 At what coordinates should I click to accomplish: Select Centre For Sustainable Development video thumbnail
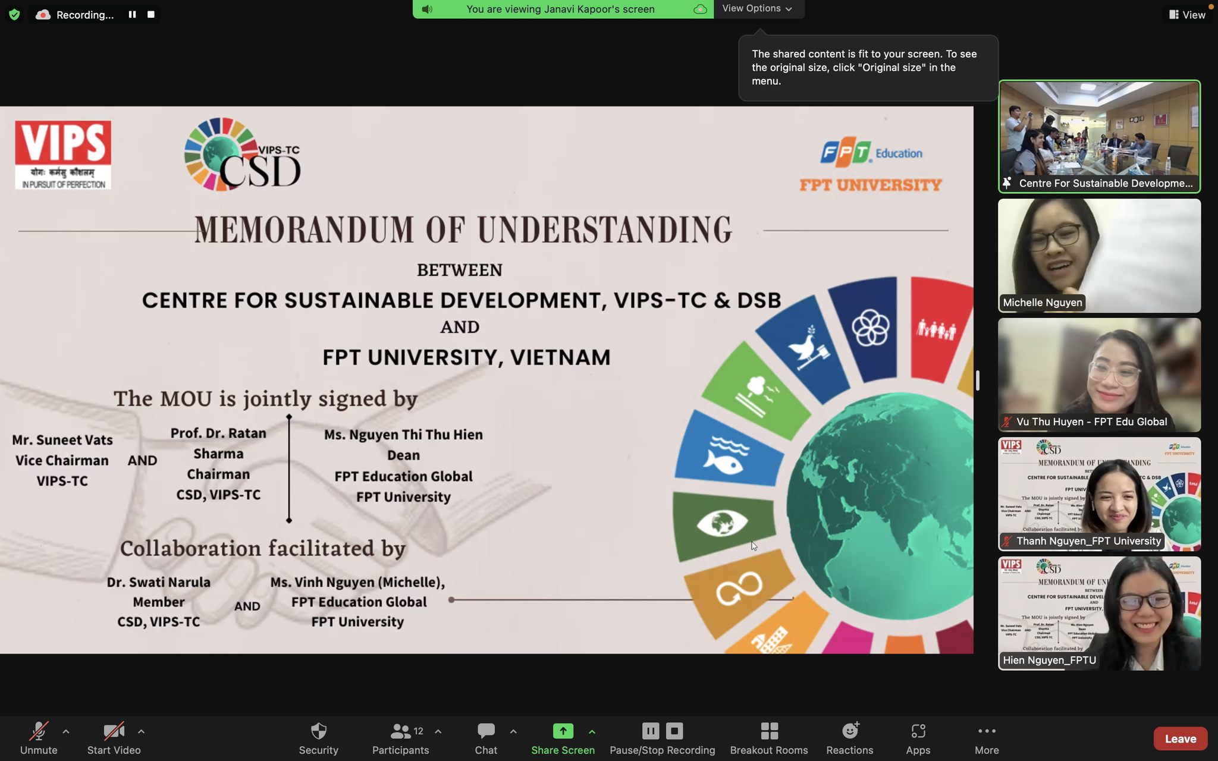click(x=1099, y=136)
